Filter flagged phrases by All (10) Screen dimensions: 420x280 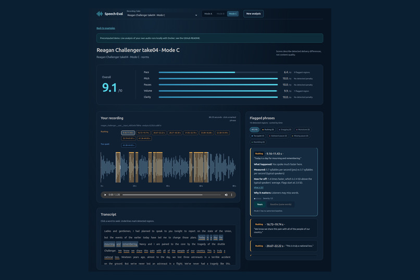[x=254, y=130]
